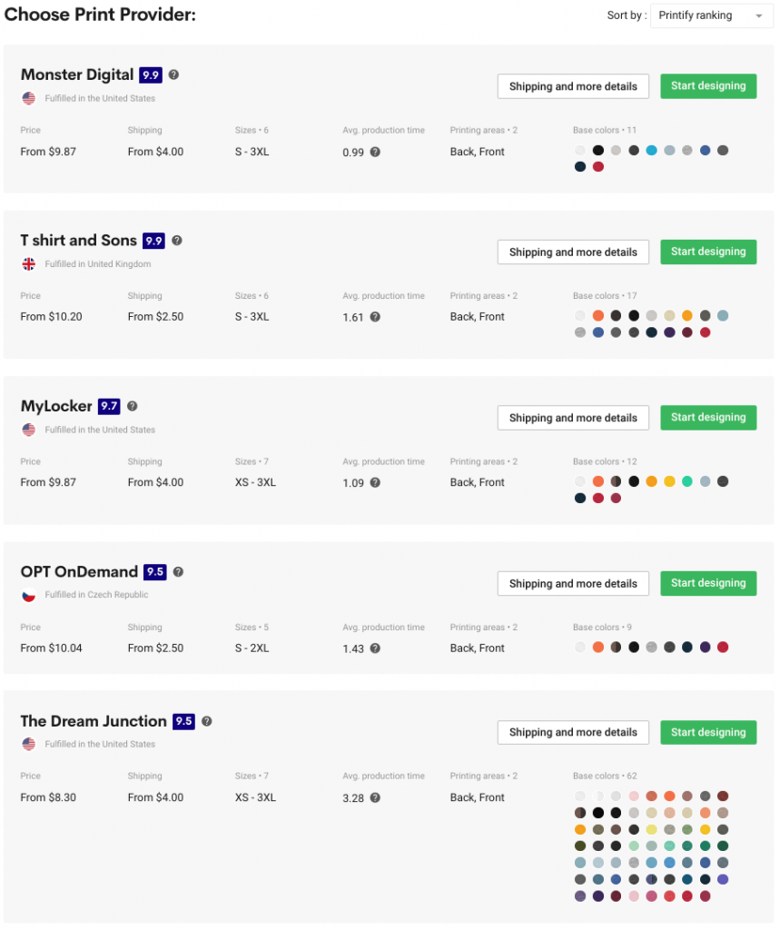The height and width of the screenshot is (930, 780).
Task: Pick the orange base color for OPT OnDemand
Action: [598, 648]
